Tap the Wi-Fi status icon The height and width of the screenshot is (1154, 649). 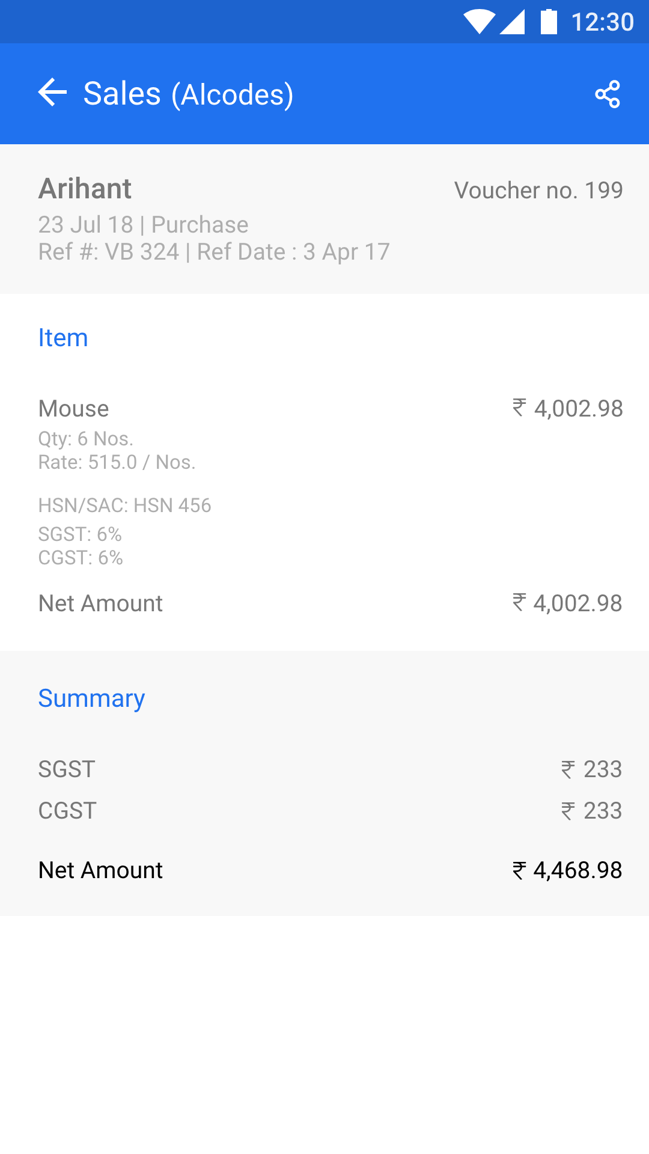[479, 22]
